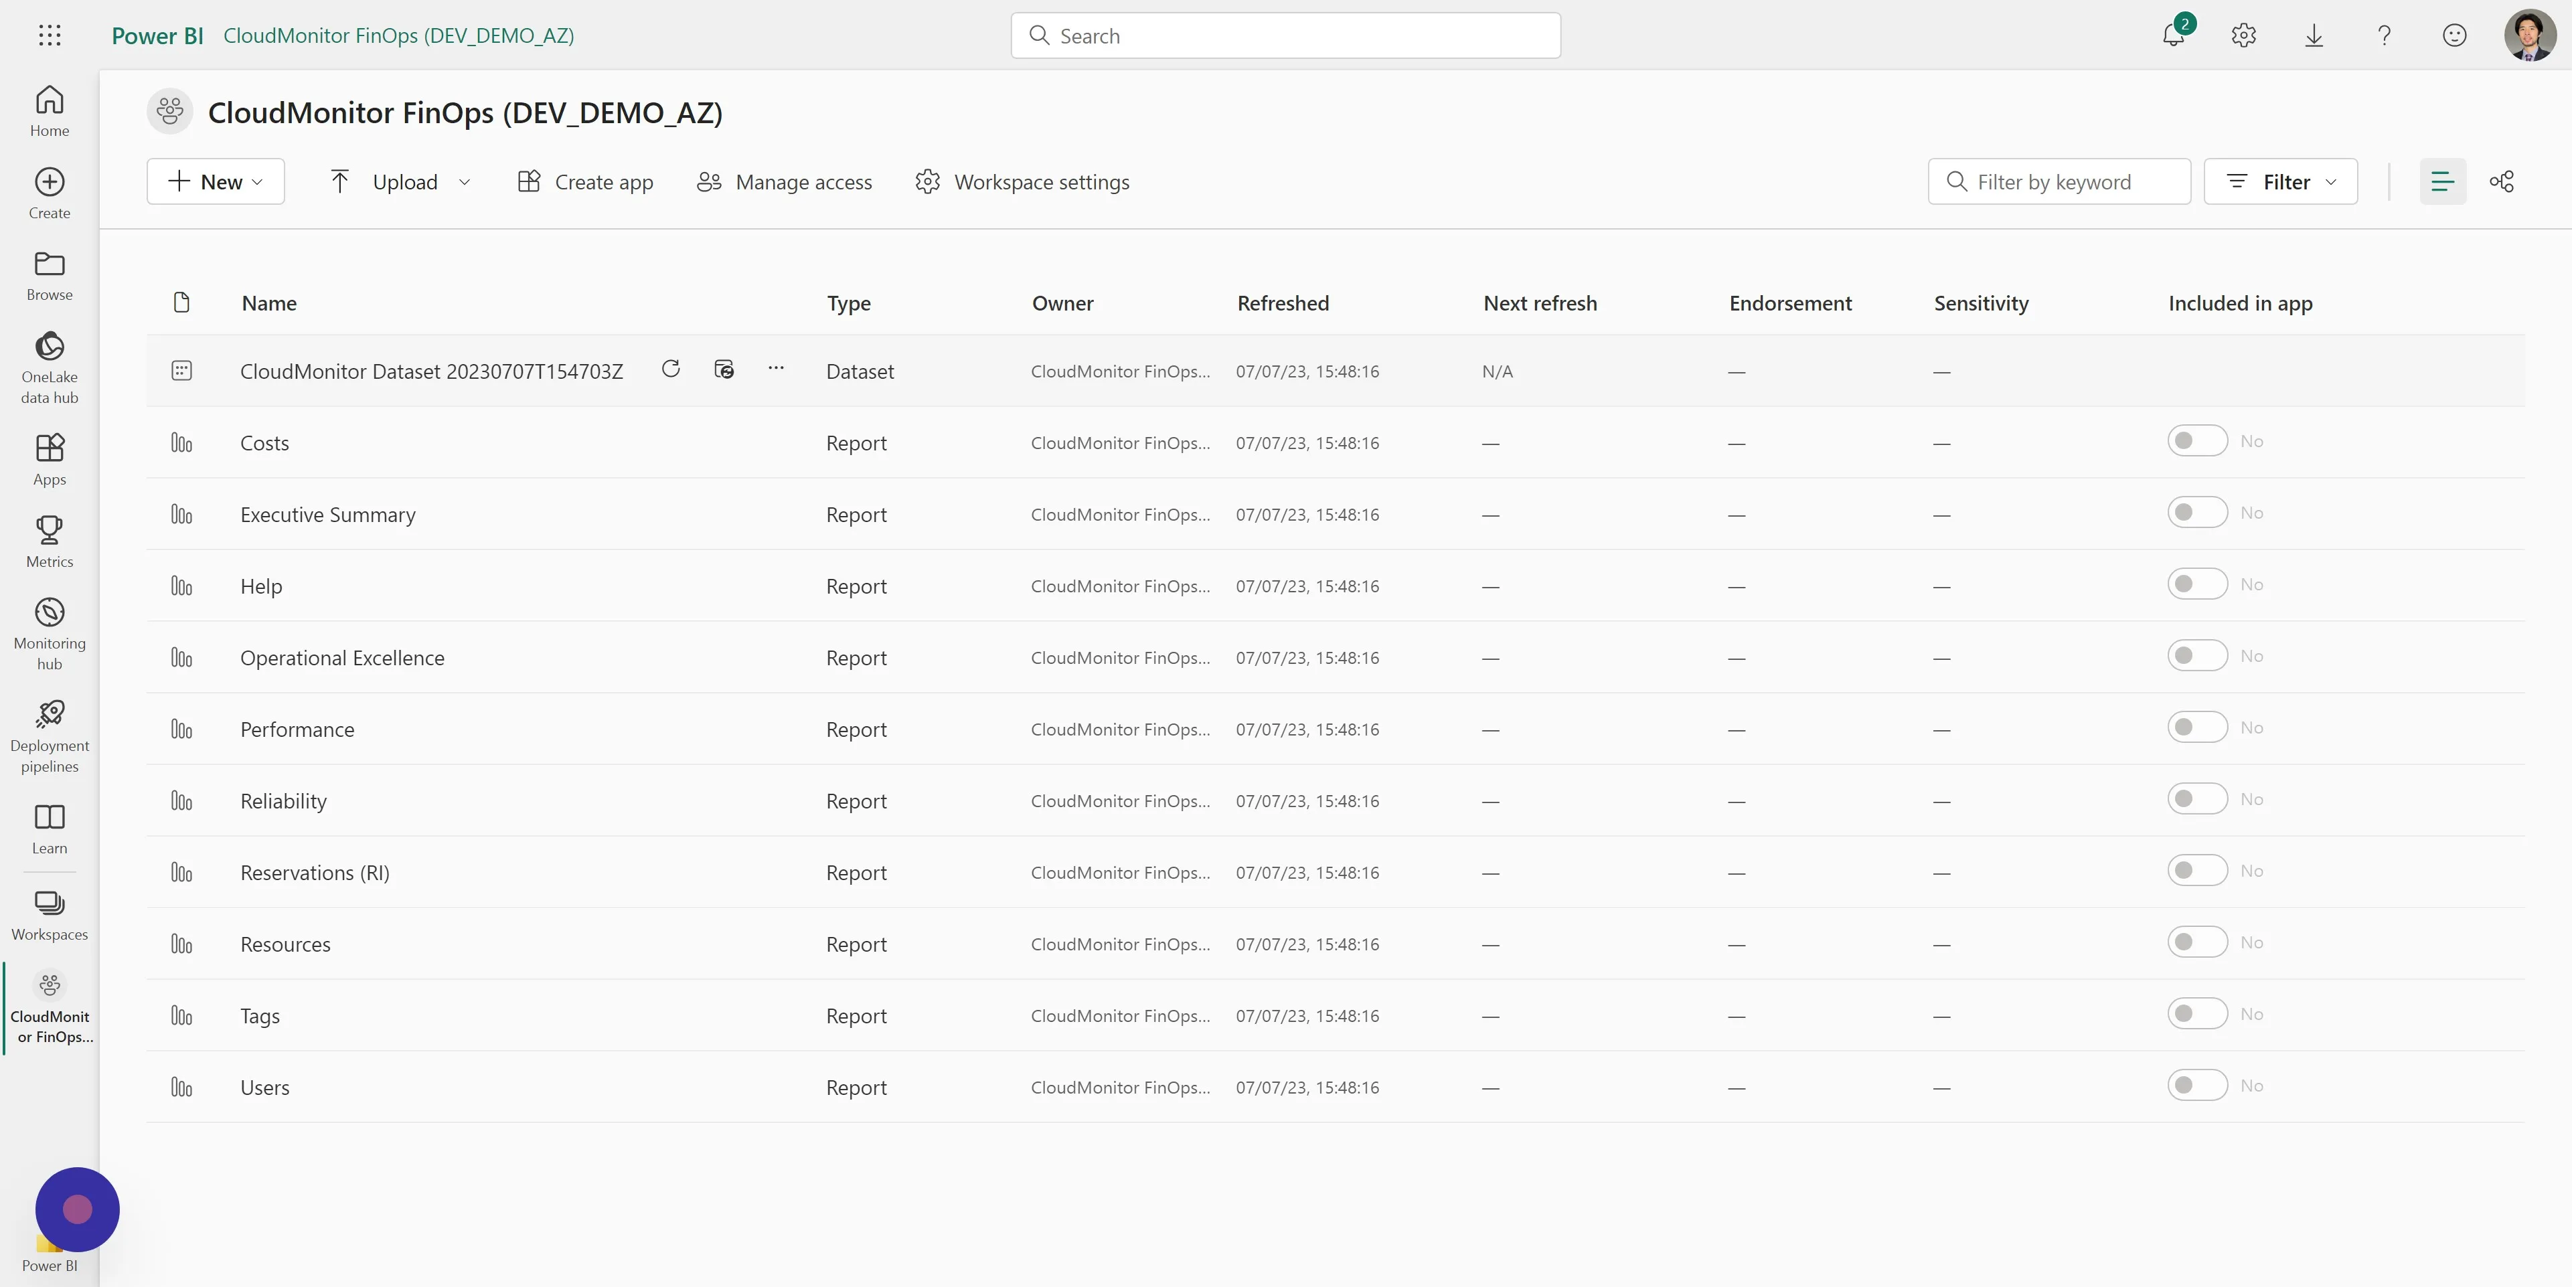Open help question mark menu
This screenshot has width=2572, height=1287.
coord(2383,35)
